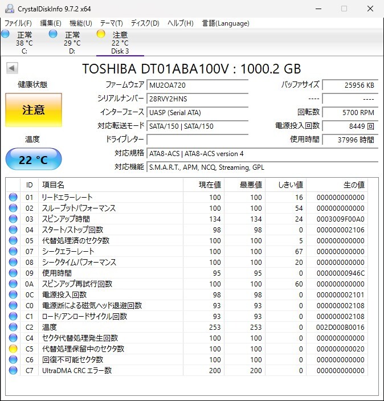Select the リードエラーレート attribute name

67,197
